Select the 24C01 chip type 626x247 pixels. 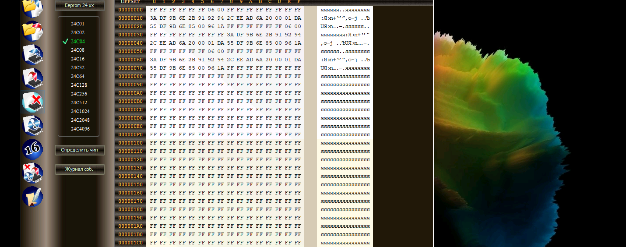tap(77, 24)
